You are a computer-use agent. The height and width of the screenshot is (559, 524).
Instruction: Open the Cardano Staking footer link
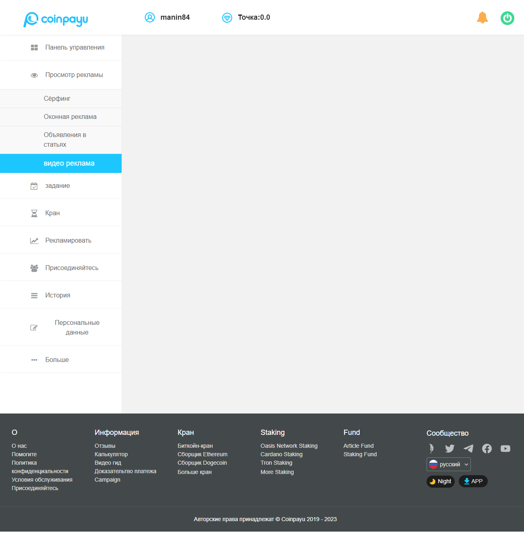(x=282, y=454)
